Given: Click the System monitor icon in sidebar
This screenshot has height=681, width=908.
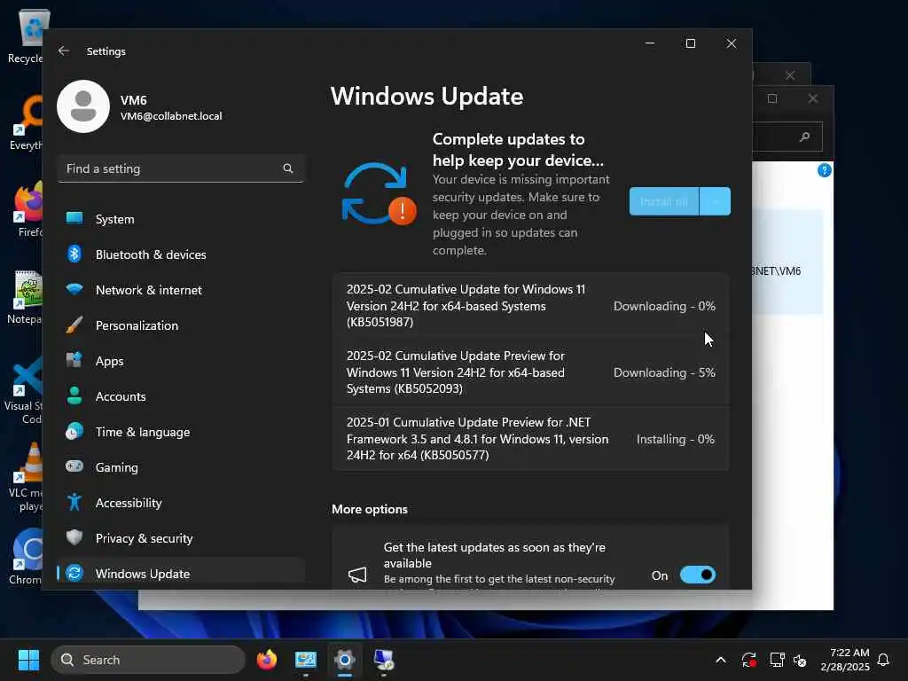Looking at the screenshot, I should pyautogui.click(x=74, y=218).
